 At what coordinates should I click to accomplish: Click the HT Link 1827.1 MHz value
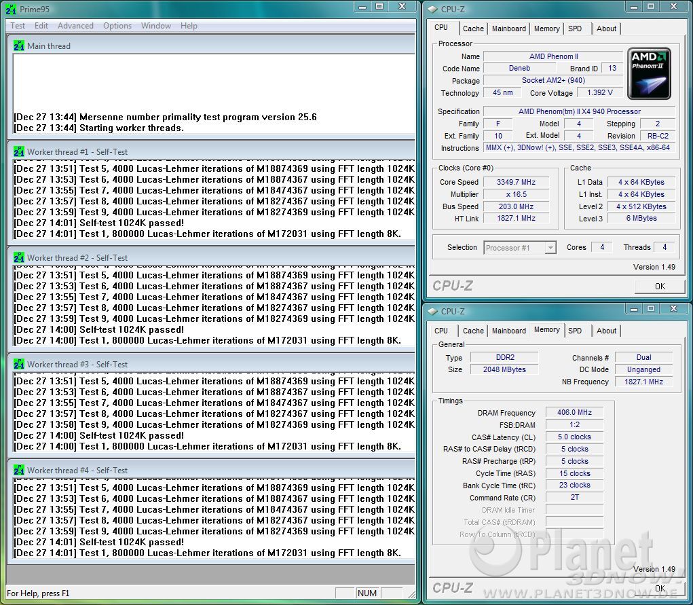click(516, 218)
